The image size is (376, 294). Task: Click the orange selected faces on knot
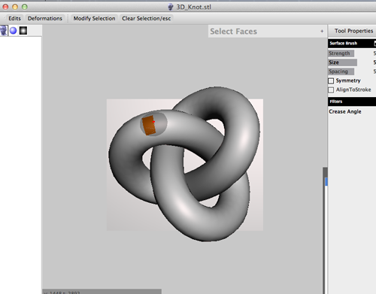149,126
